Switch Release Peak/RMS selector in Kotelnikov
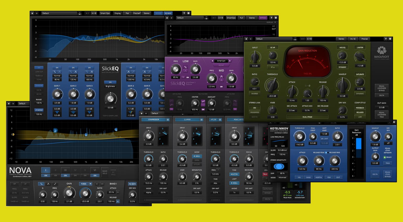 [x=326, y=153]
